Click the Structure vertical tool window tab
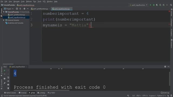The image size is (173, 97). coord(1,84)
